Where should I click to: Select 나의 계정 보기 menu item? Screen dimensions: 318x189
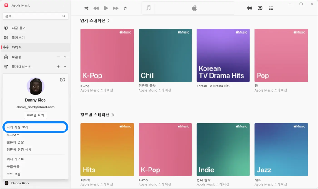(x=35, y=127)
